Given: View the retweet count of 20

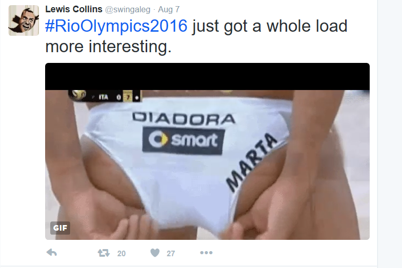Looking at the screenshot, I should click(121, 254).
